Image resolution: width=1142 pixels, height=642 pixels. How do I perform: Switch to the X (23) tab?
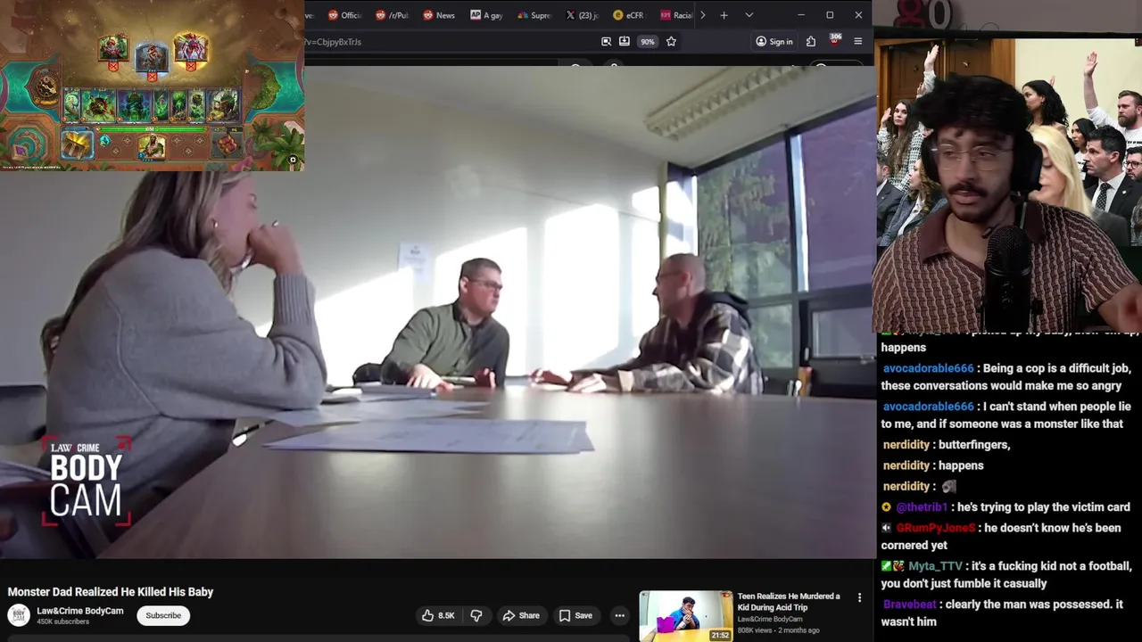582,15
